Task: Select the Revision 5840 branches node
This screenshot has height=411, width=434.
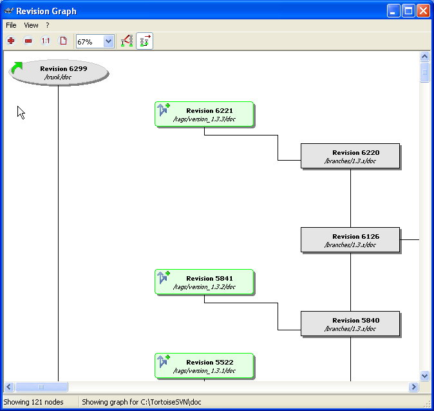Action: click(350, 324)
